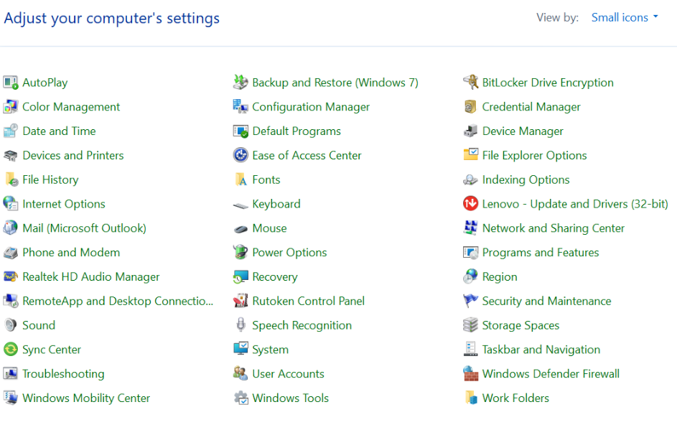
Task: Click the Rutoken Control Panel icon
Action: coord(241,301)
